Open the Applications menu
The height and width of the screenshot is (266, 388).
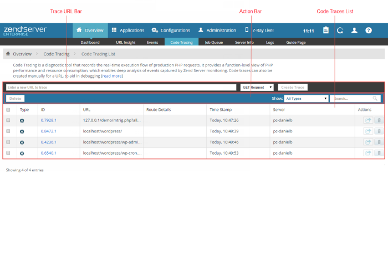click(x=127, y=30)
